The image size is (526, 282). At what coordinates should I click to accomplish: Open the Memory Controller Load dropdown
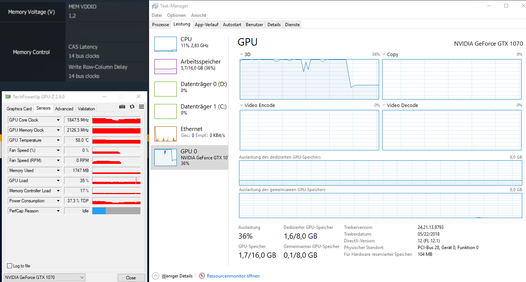point(58,191)
